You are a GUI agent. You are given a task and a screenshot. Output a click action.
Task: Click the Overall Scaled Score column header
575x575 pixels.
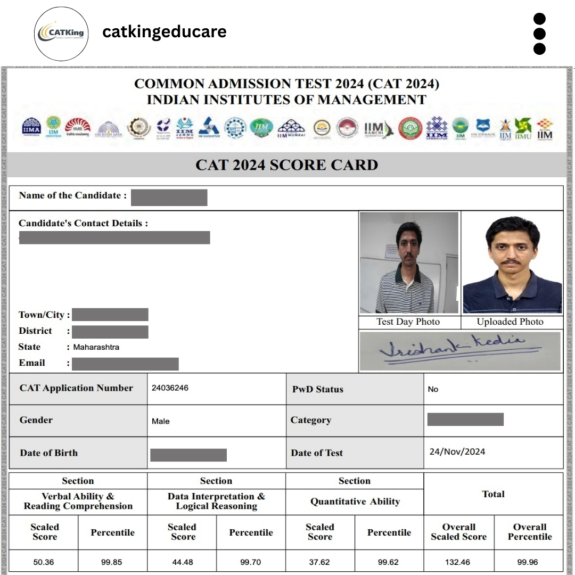point(459,532)
